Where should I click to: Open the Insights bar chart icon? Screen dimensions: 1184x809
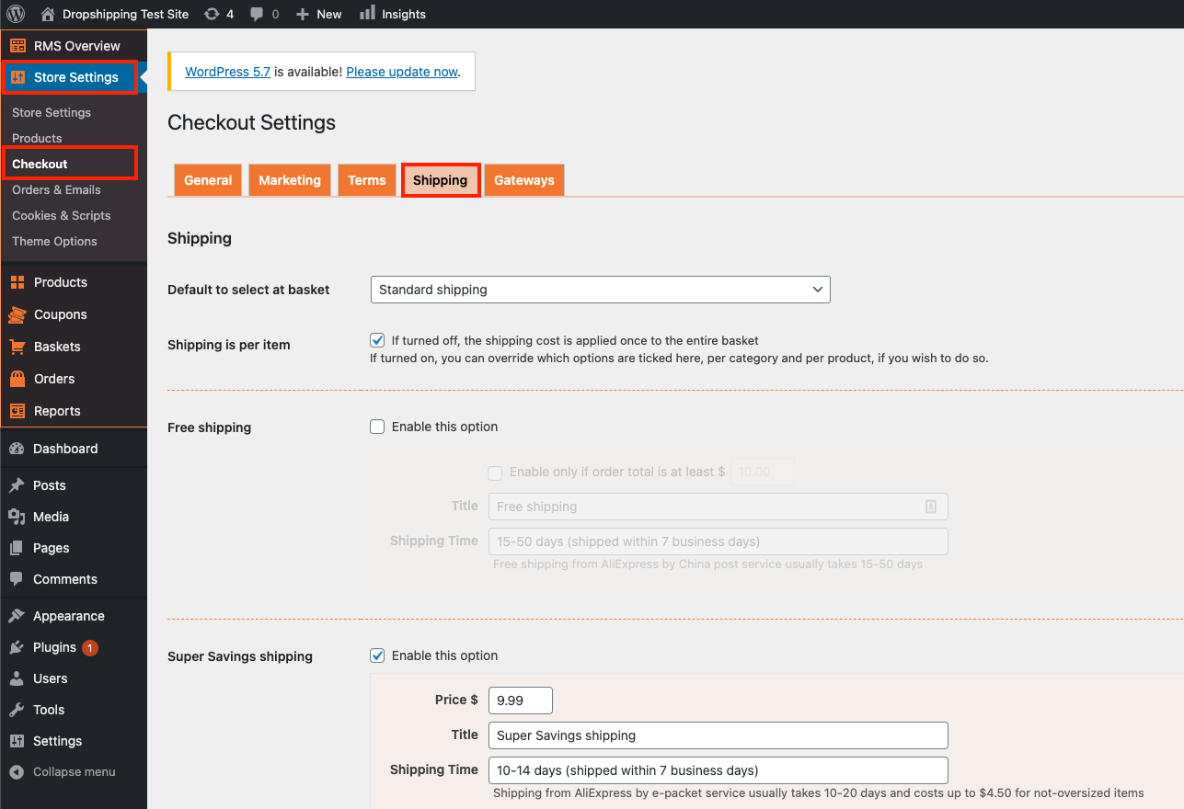(367, 13)
